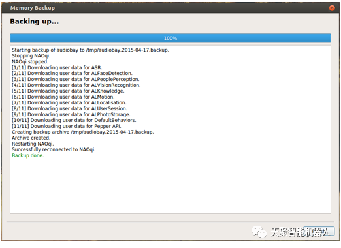Select the 'Successfully reconnected to NAOqi.' line

click(x=54, y=149)
